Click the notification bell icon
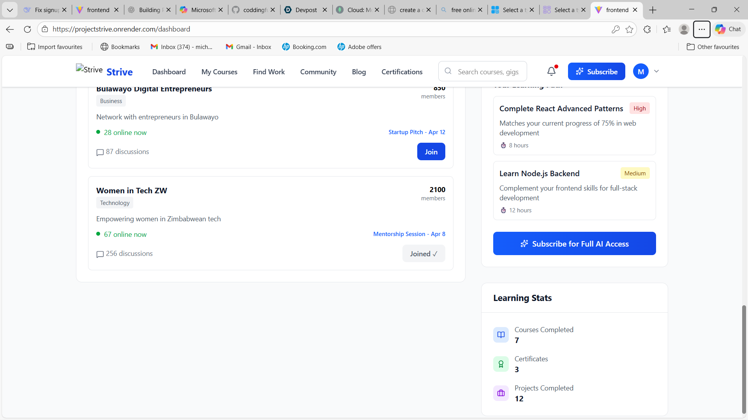 click(551, 71)
